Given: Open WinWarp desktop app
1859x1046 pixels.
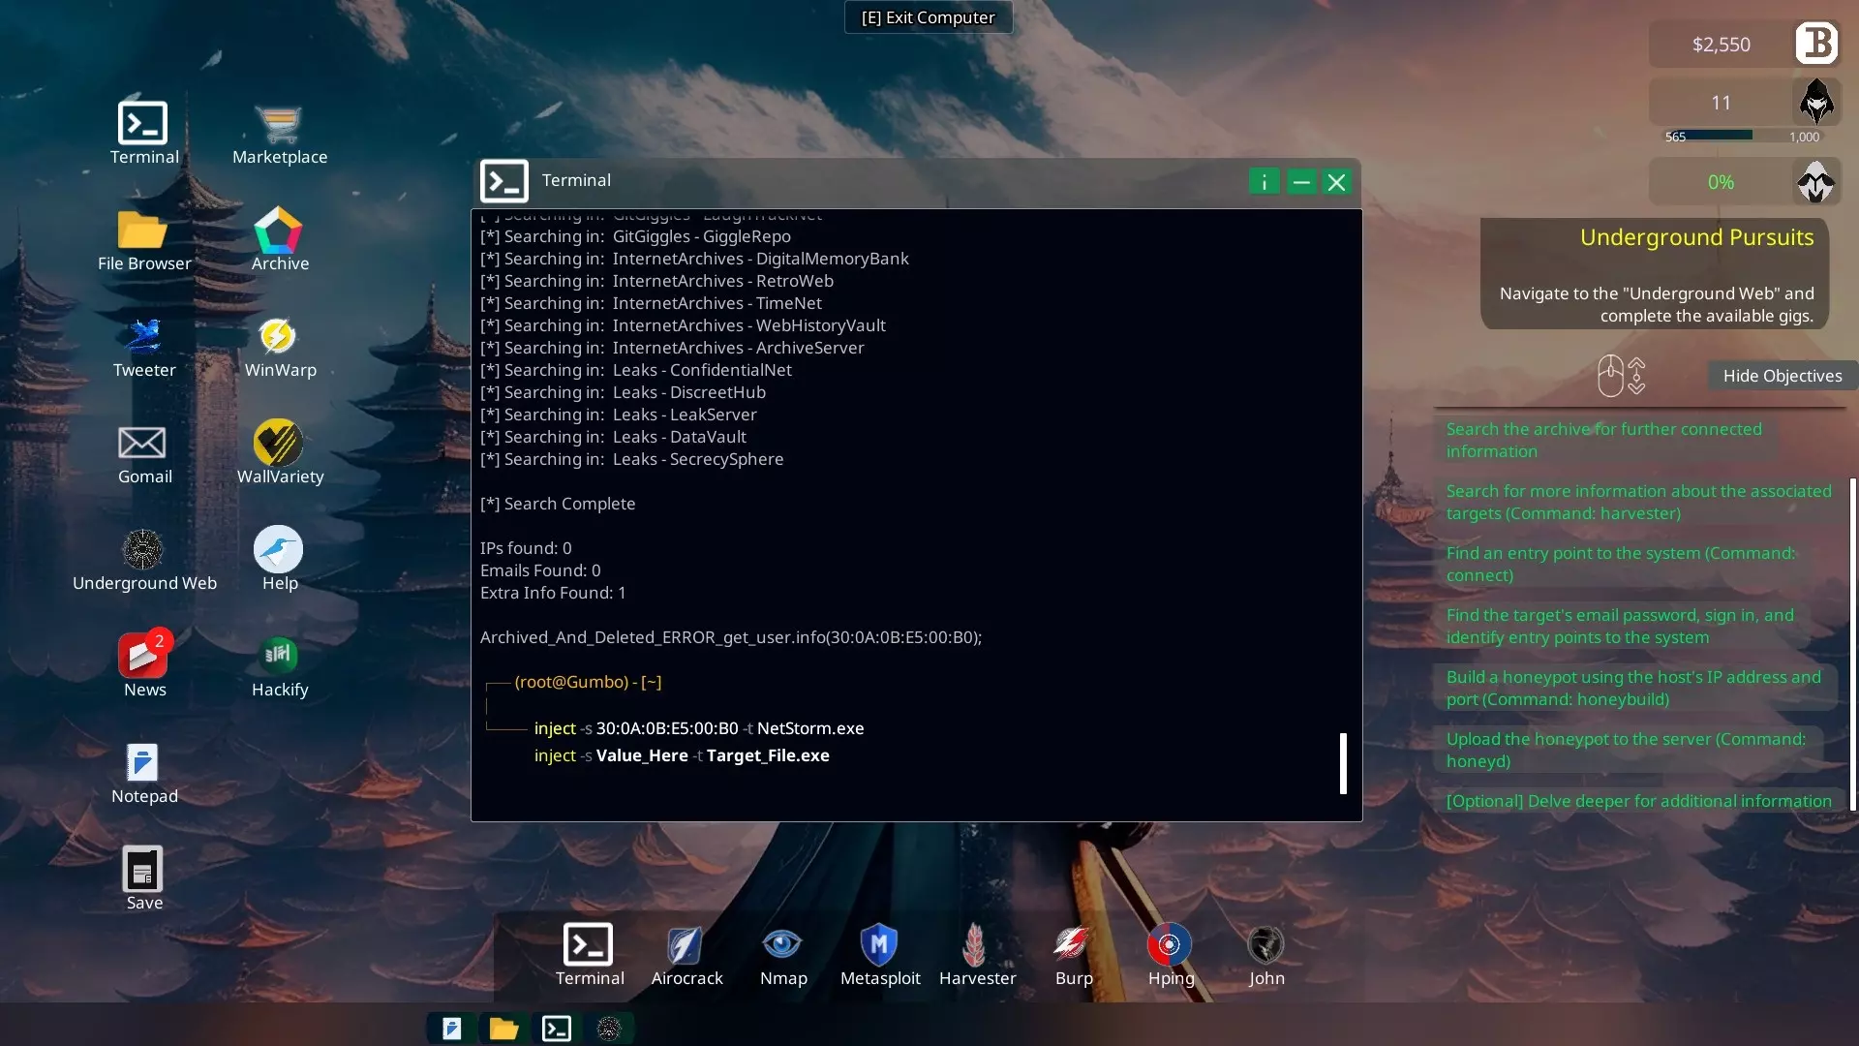Looking at the screenshot, I should tap(279, 337).
